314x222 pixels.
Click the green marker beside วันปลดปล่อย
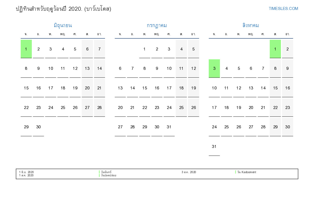click(x=99, y=175)
